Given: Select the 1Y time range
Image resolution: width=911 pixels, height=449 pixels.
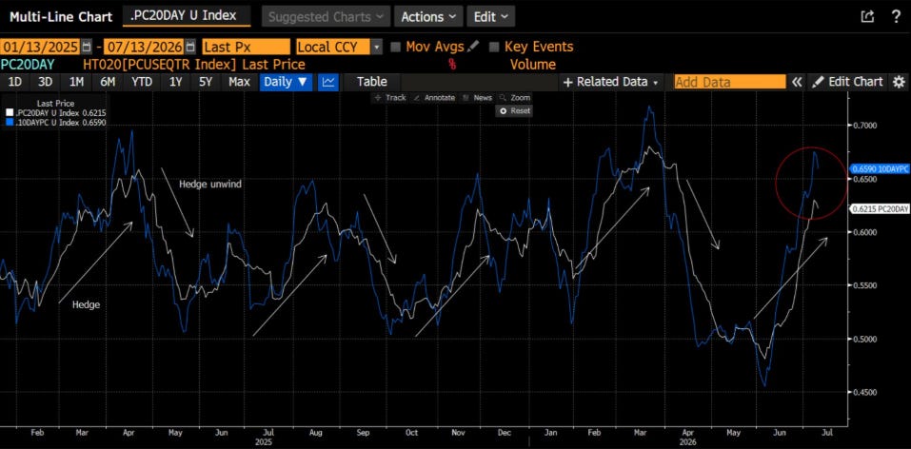Looking at the screenshot, I should [175, 82].
